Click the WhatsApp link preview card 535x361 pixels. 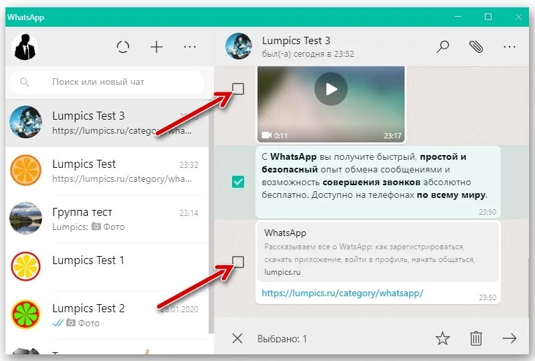(378, 252)
